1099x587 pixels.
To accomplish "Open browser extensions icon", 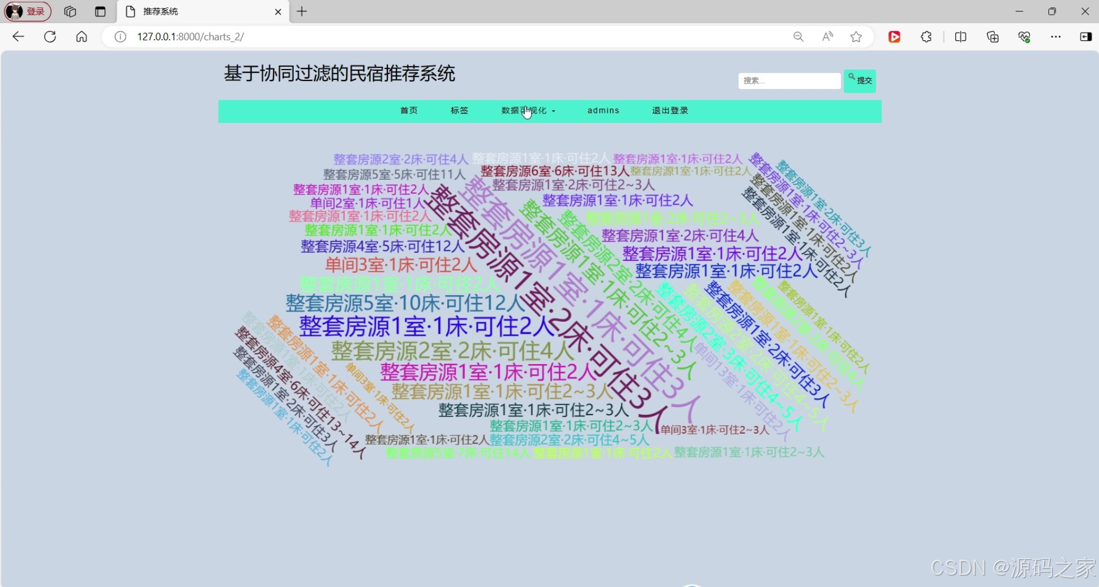I will click(x=926, y=36).
